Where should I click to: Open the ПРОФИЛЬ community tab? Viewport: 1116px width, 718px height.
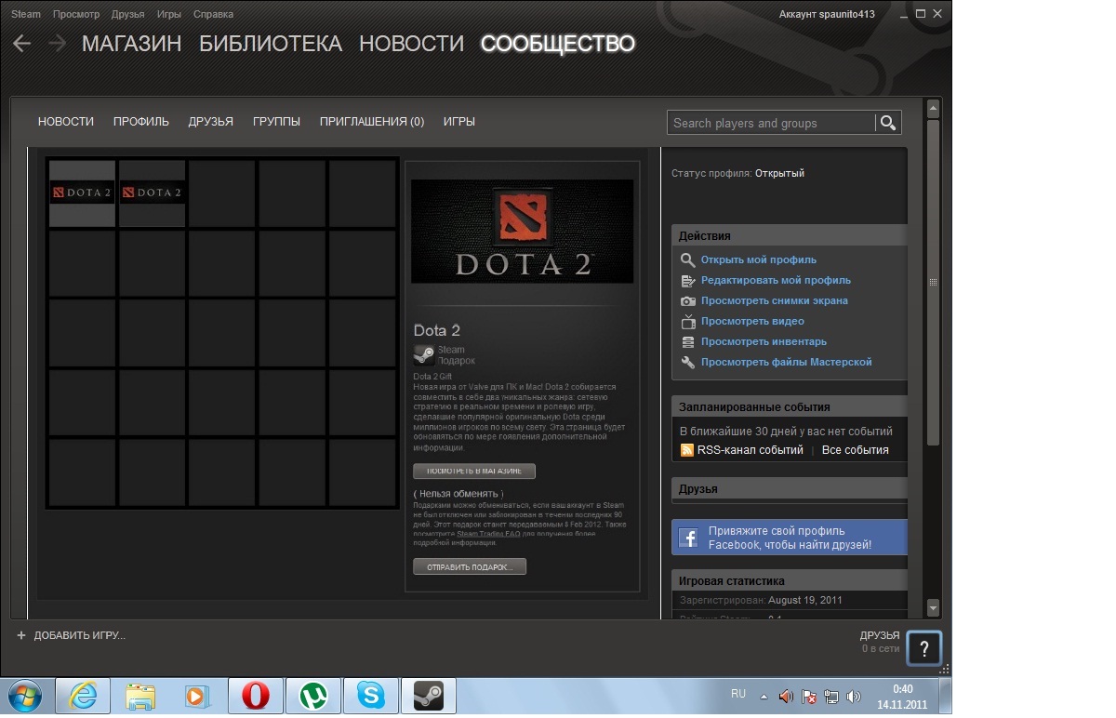141,122
